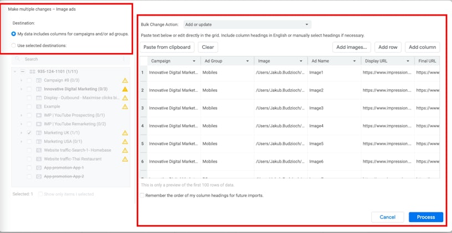Click Paste from clipboard button
Screen dimensions: 452x233
[167, 47]
